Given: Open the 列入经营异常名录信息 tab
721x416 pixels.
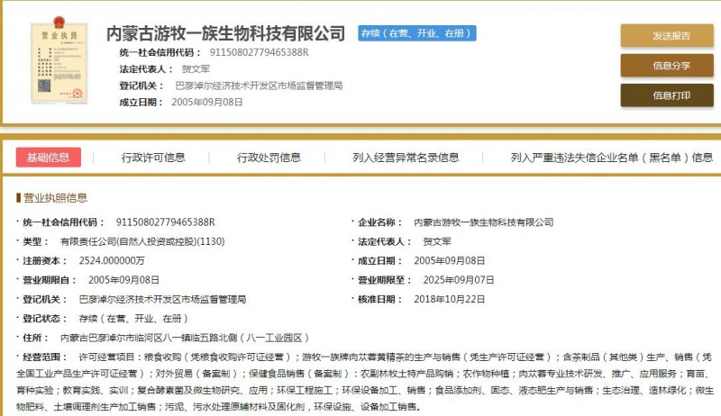Looking at the screenshot, I should coord(406,158).
